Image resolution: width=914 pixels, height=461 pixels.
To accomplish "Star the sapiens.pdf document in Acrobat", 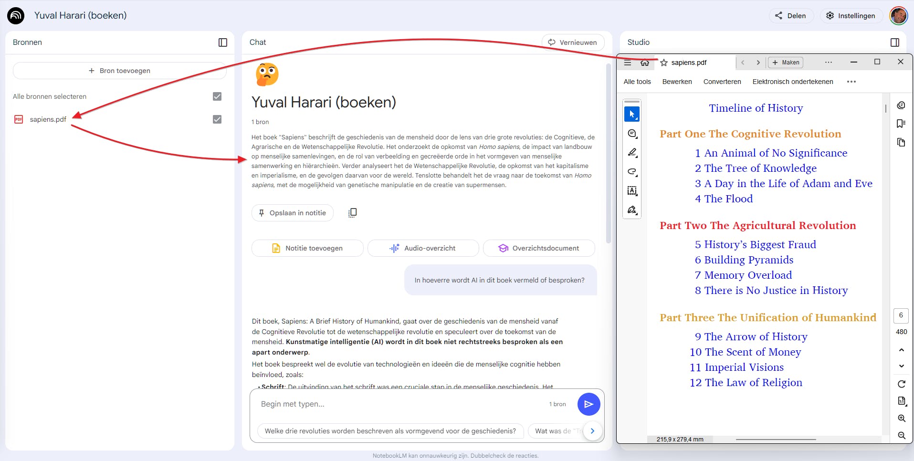I will (664, 63).
